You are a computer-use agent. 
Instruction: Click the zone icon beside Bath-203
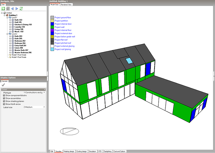pos(13,36)
